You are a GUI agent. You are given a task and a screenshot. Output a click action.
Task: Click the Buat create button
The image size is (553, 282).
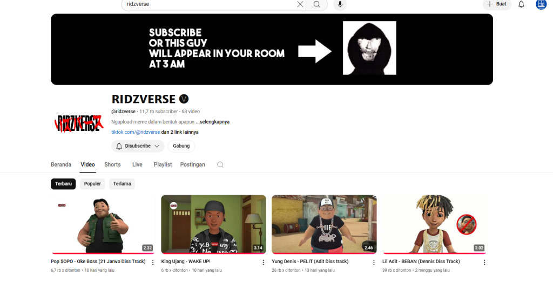[497, 4]
